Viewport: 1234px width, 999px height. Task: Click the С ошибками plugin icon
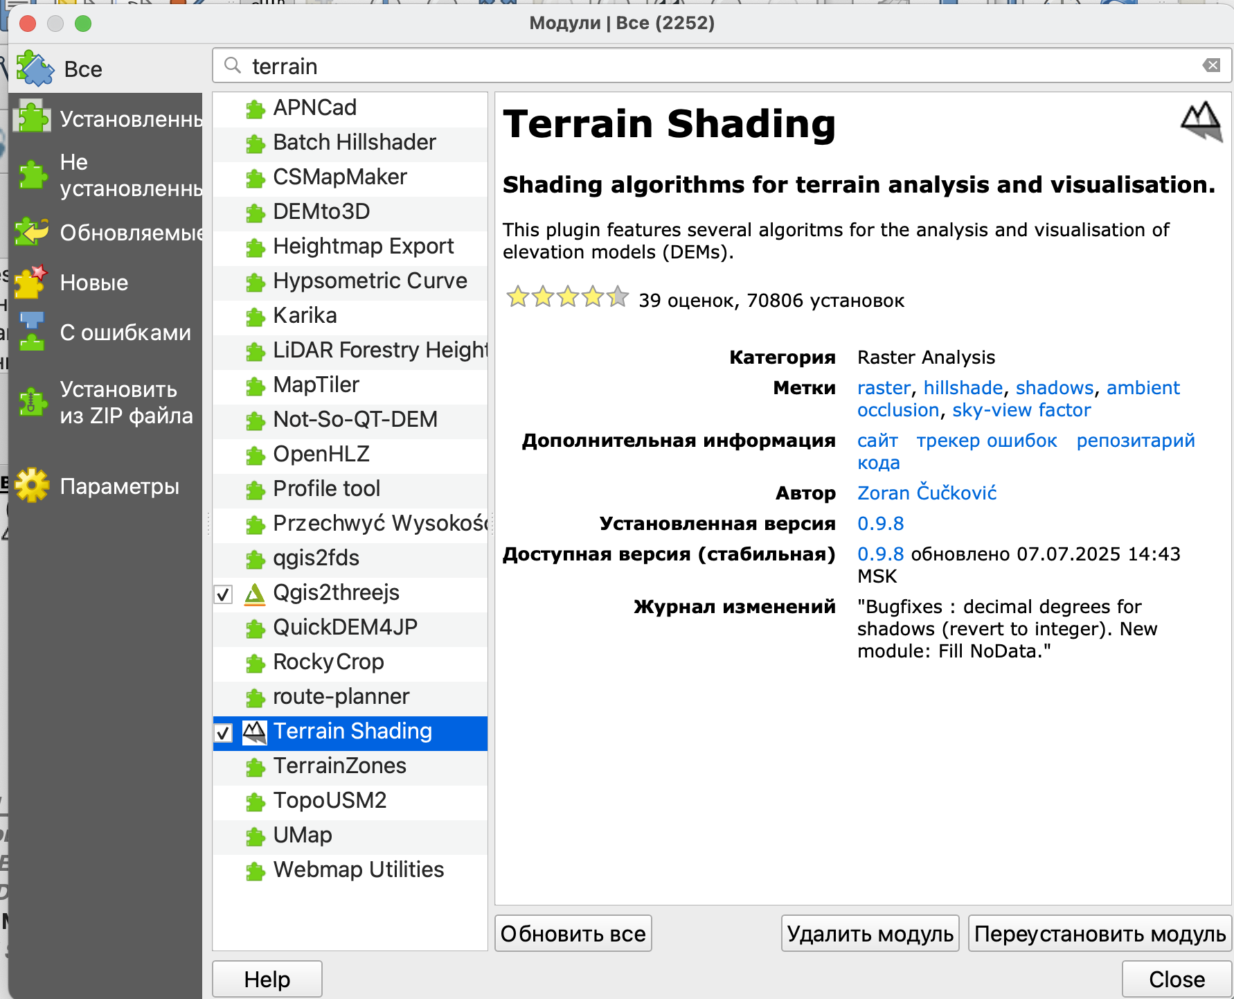tap(32, 332)
